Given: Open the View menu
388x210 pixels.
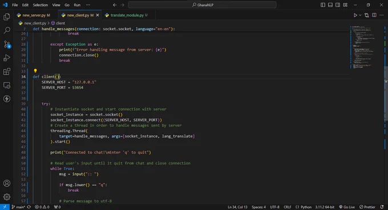Looking at the screenshot, I should [x=56, y=5].
